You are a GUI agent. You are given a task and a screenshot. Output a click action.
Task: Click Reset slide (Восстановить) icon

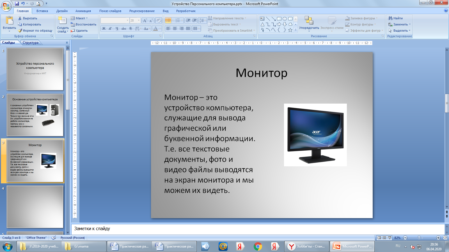point(73,24)
